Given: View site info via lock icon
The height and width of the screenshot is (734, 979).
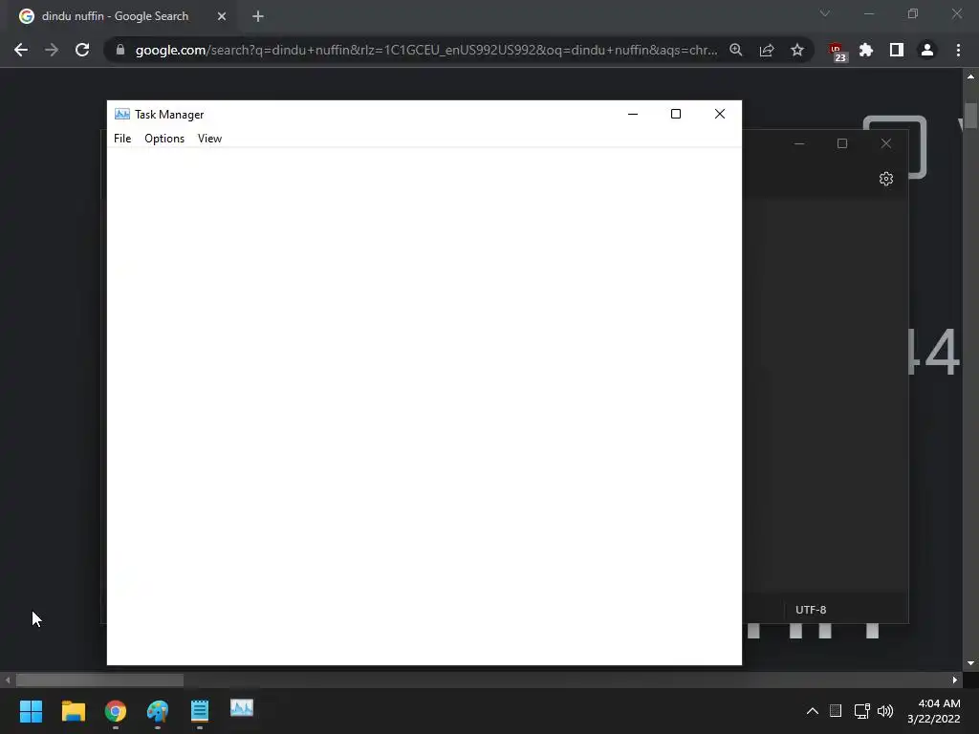Looking at the screenshot, I should click(x=120, y=50).
